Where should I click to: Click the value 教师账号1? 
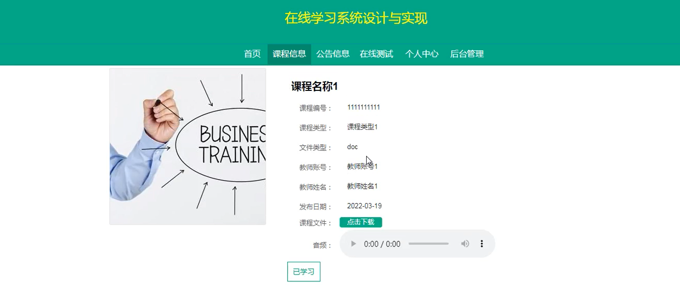tap(363, 166)
